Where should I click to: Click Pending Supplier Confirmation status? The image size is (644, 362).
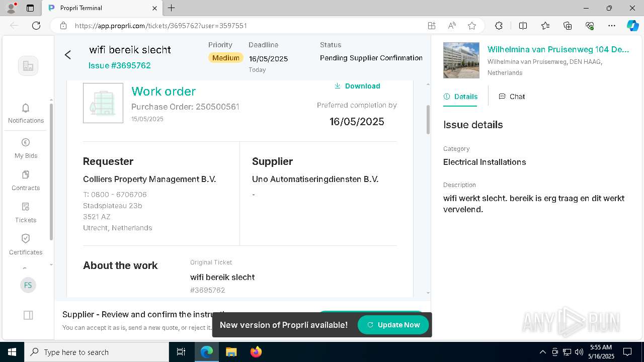coord(371,58)
